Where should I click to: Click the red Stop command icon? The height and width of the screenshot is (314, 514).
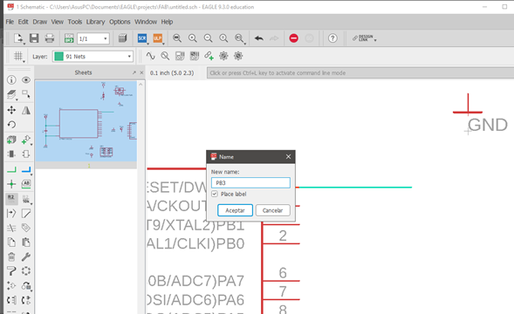click(294, 38)
